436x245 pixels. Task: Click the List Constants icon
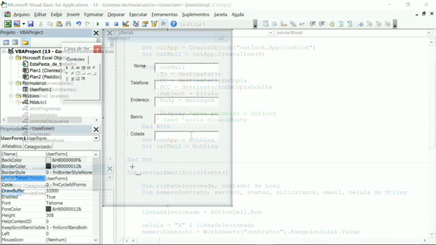coord(275,24)
